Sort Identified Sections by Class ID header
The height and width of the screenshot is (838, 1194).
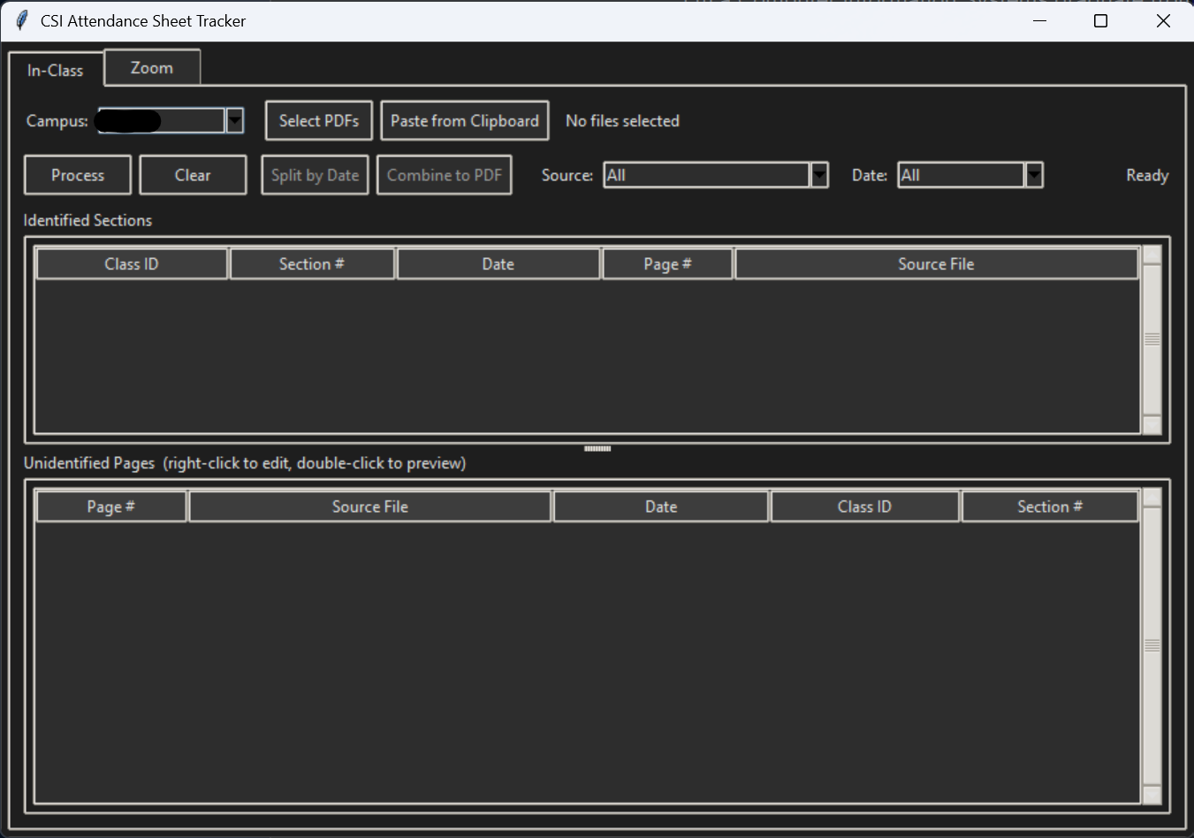132,263
